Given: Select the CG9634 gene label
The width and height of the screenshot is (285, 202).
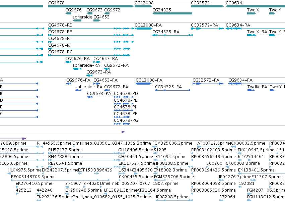Looking at the screenshot, I should (234, 3).
